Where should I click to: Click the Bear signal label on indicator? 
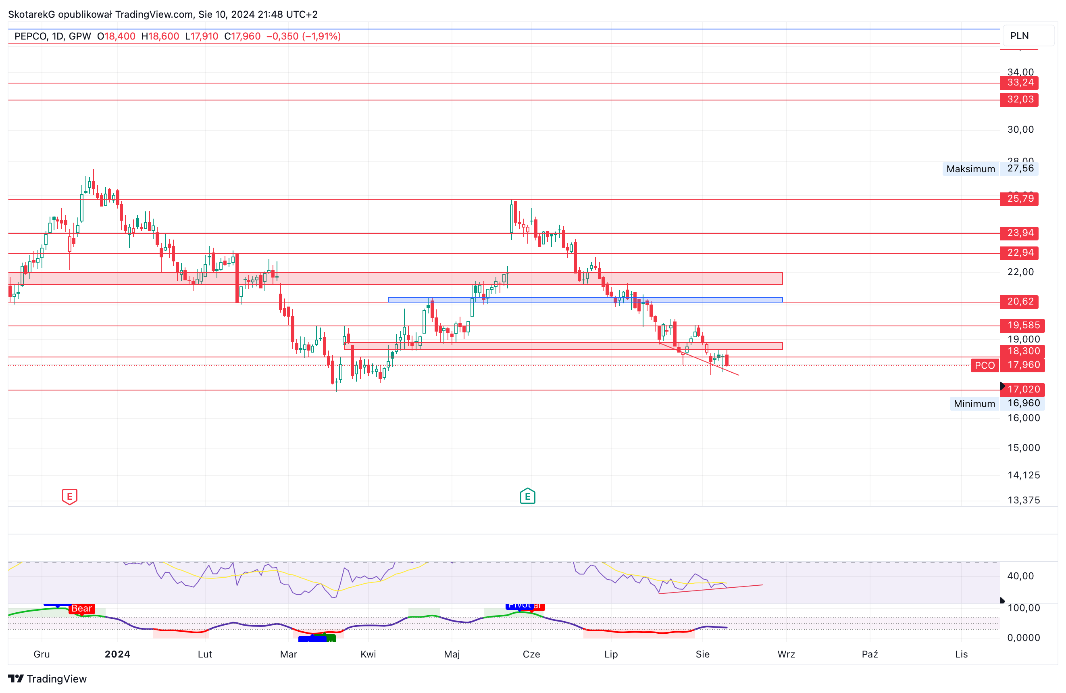coord(81,608)
